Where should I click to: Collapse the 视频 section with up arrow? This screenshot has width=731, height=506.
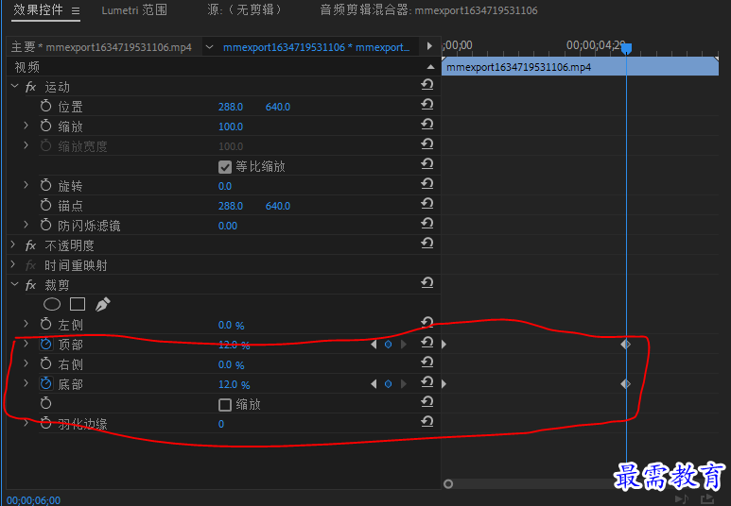[x=431, y=67]
